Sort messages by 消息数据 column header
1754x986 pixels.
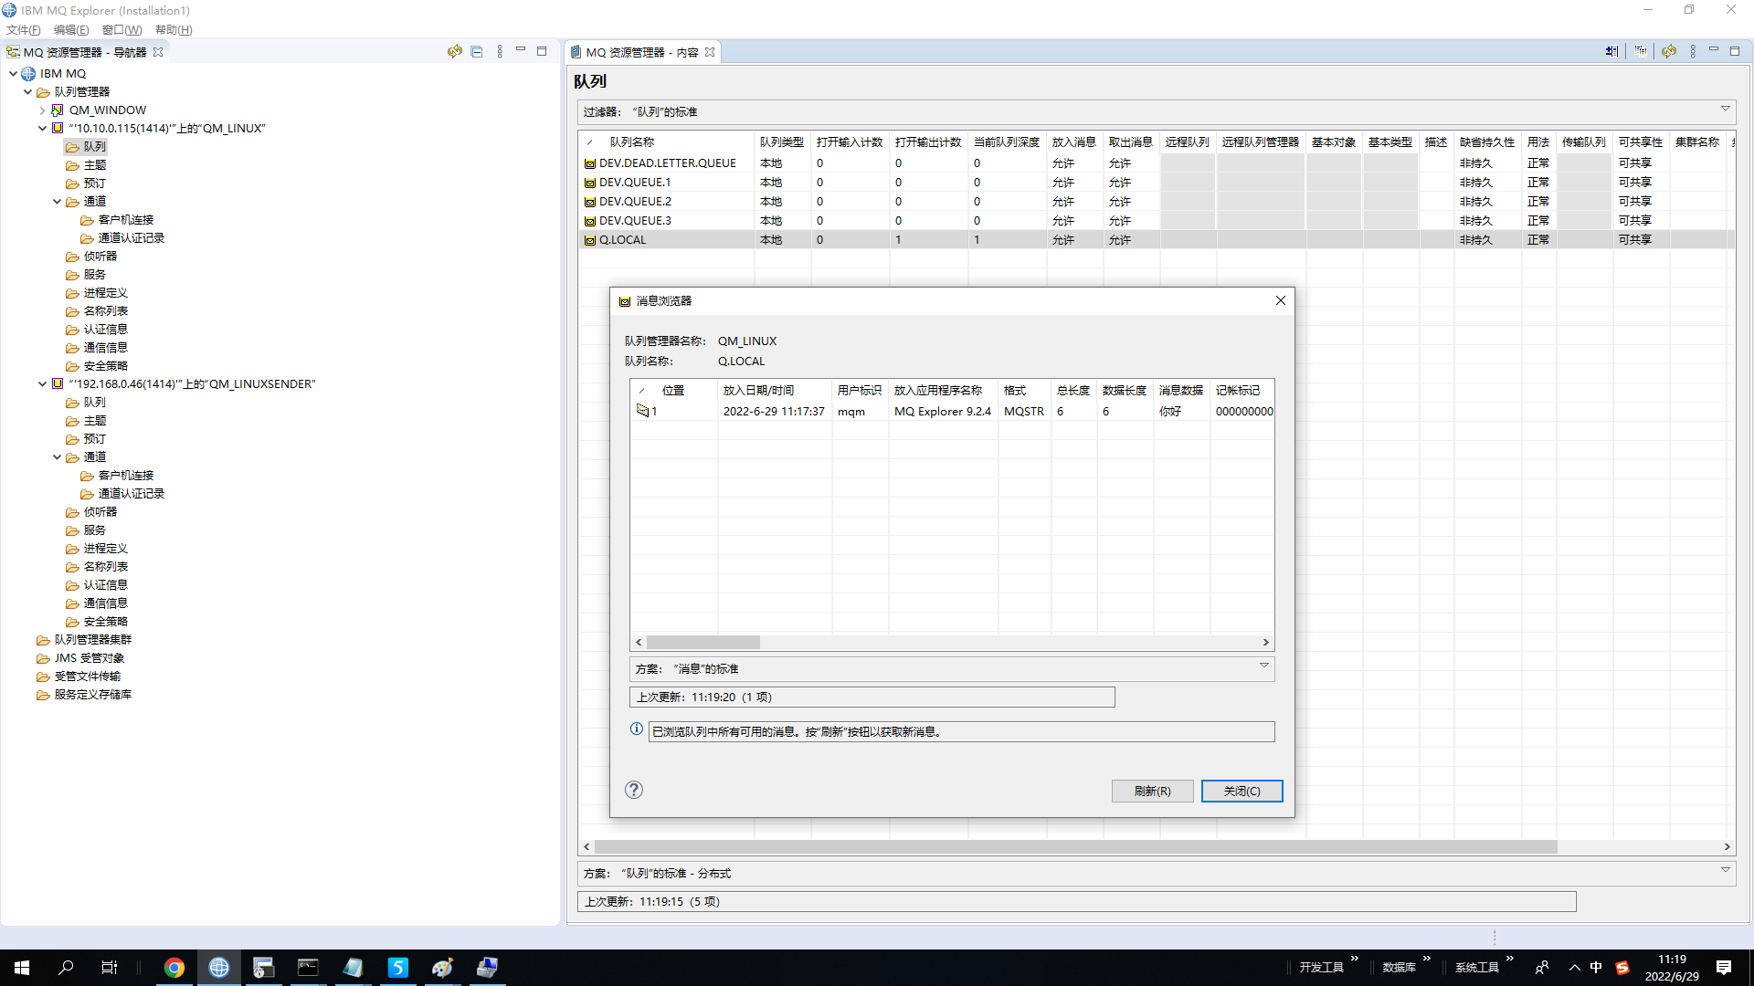point(1181,391)
